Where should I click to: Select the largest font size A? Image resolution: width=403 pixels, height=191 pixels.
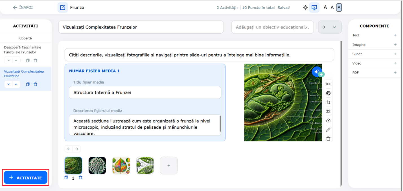pos(339,8)
